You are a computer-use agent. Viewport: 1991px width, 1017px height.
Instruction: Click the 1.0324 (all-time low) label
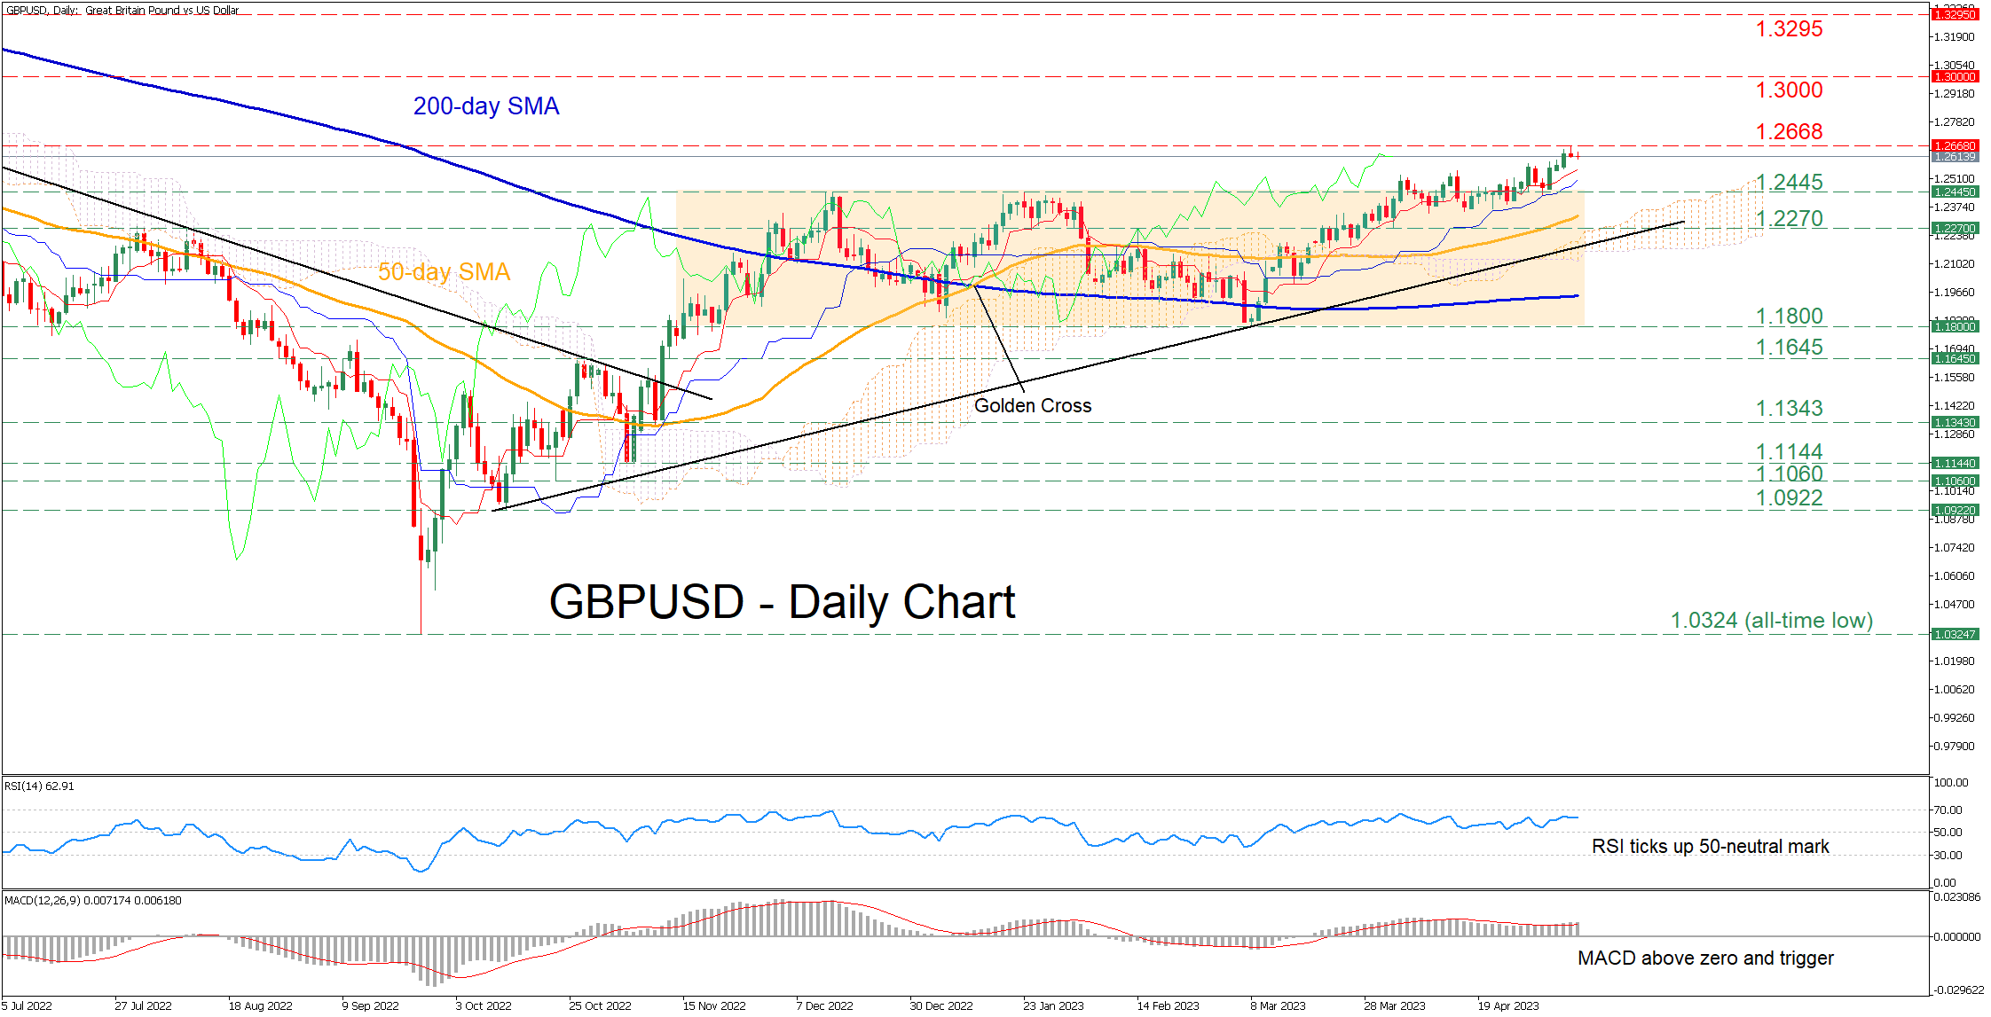(1771, 621)
